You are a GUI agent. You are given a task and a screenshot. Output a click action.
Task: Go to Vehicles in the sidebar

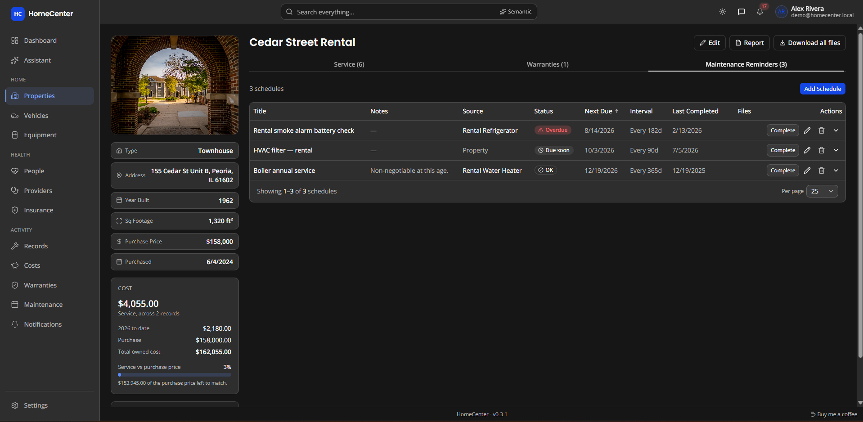coord(49,116)
